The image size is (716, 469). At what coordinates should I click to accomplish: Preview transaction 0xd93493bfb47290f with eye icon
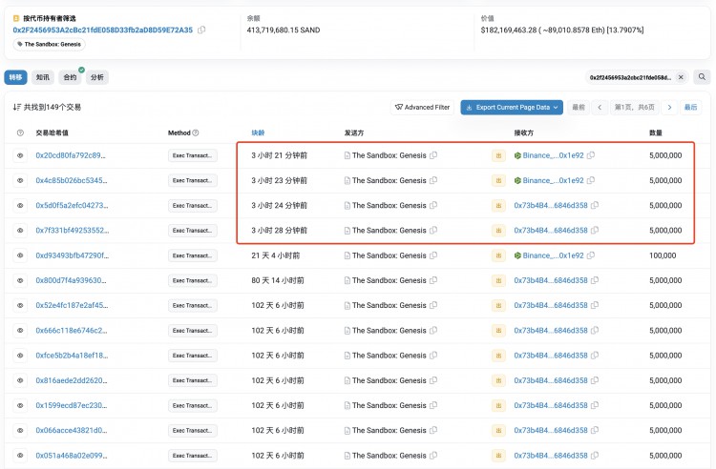(20, 255)
